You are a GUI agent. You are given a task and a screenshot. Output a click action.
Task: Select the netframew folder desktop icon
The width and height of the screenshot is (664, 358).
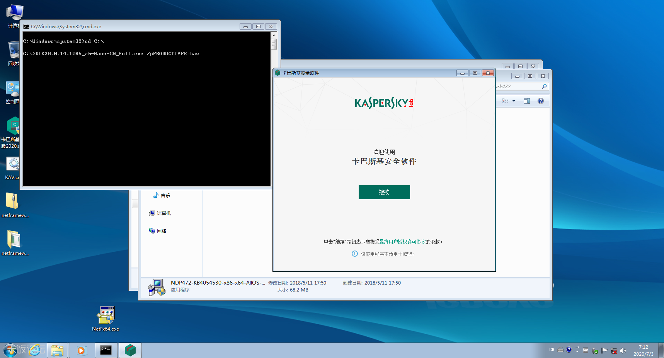(15, 243)
